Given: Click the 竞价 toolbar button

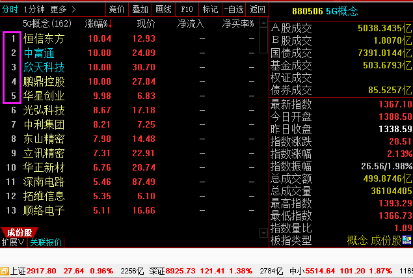Looking at the screenshot, I should click(x=117, y=10).
